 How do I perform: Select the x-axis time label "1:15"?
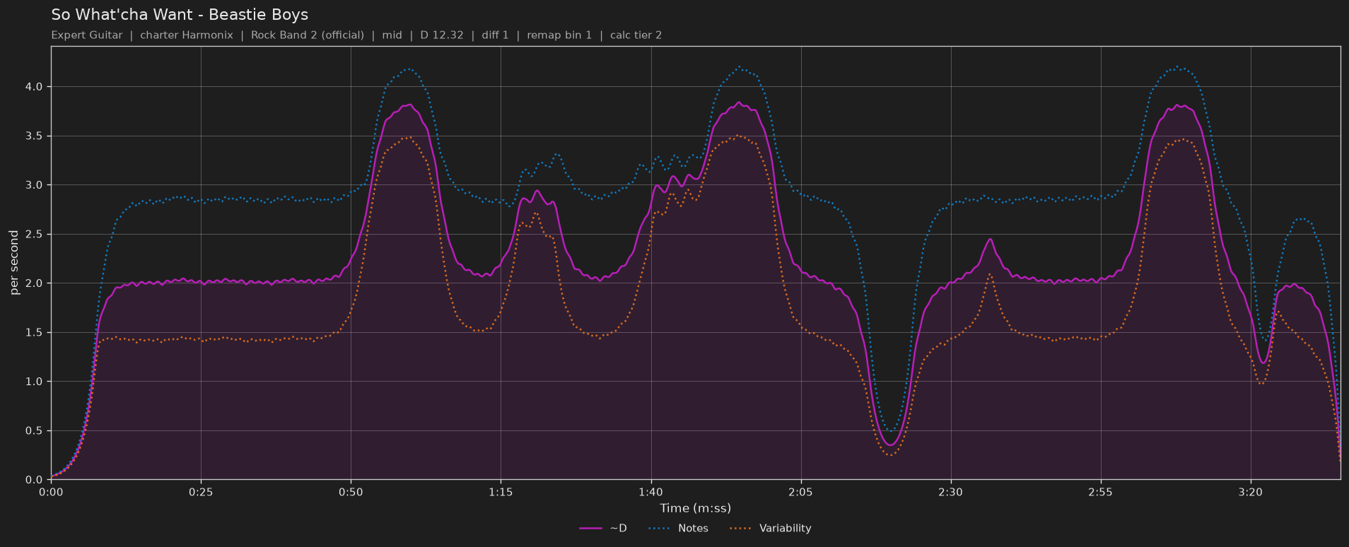pos(501,493)
